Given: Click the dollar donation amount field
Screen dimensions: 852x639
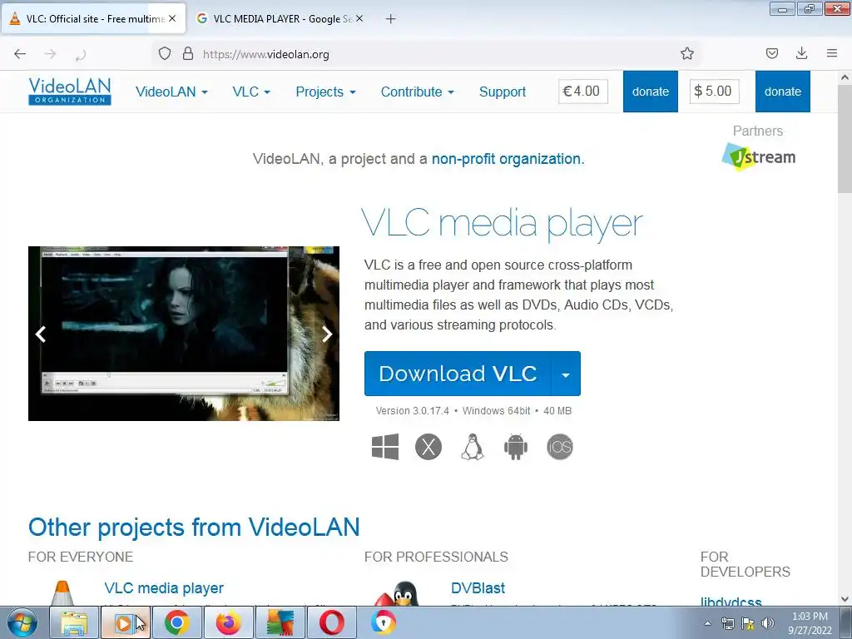Looking at the screenshot, I should coord(715,92).
